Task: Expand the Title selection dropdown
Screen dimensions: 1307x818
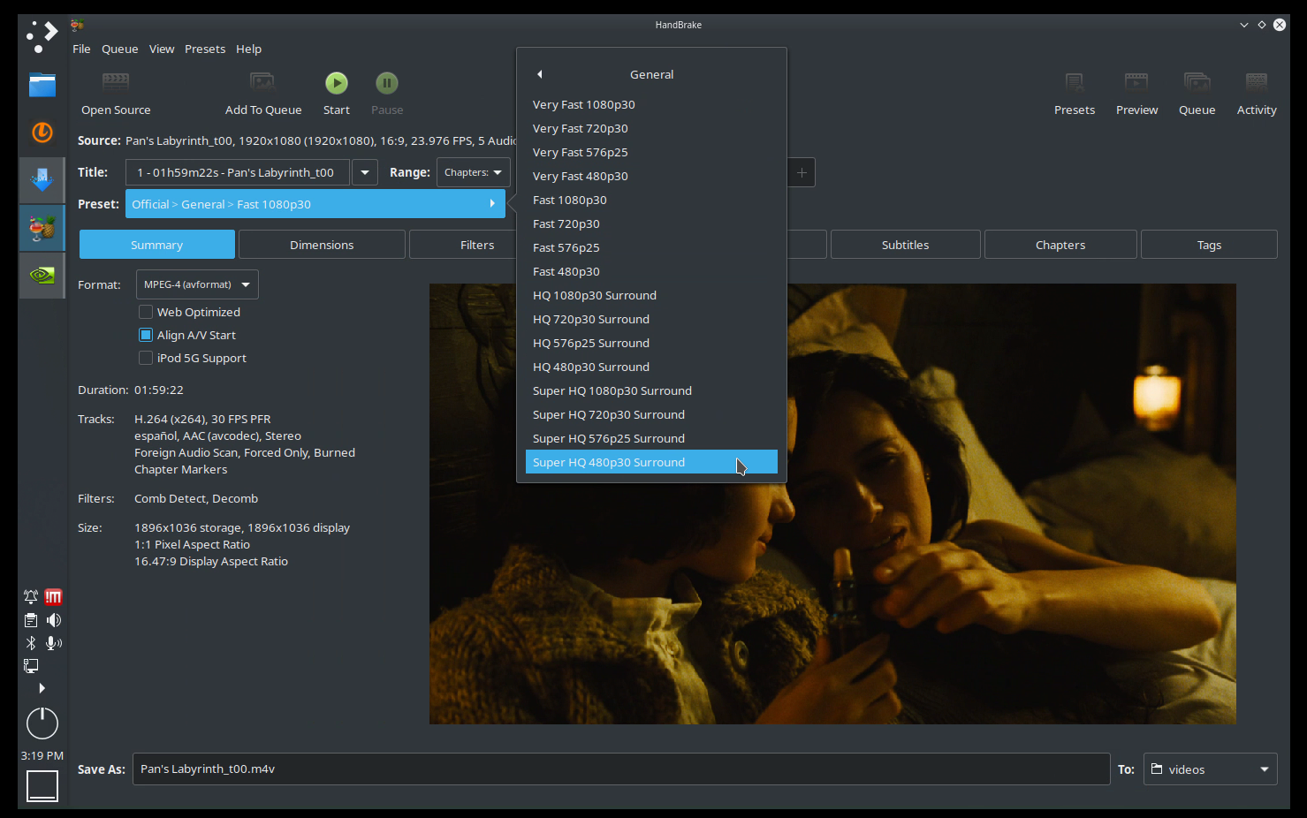Action: [x=364, y=172]
